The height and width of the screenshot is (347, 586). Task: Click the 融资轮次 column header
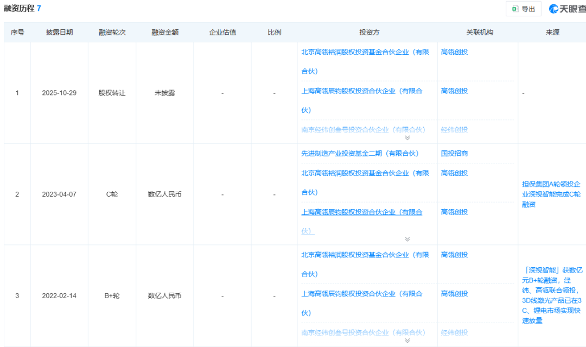click(x=112, y=33)
